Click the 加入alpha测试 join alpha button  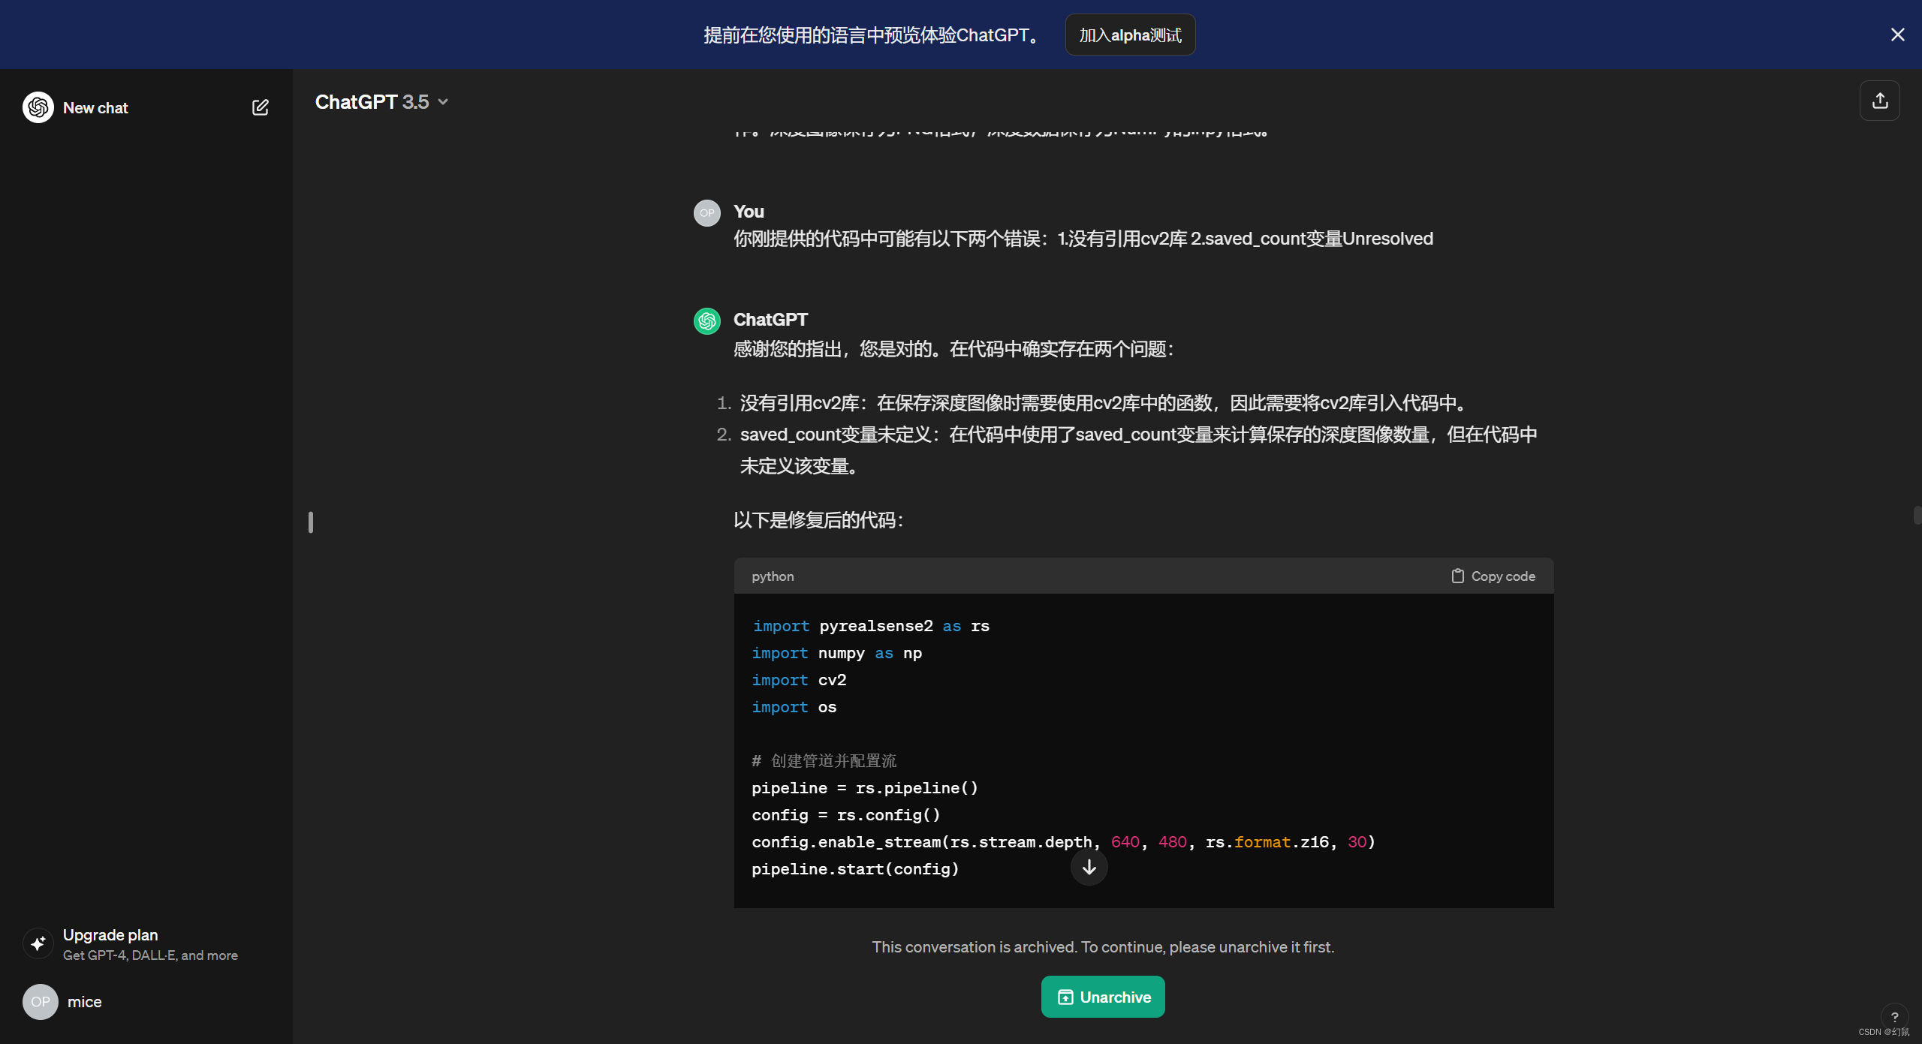pos(1130,35)
